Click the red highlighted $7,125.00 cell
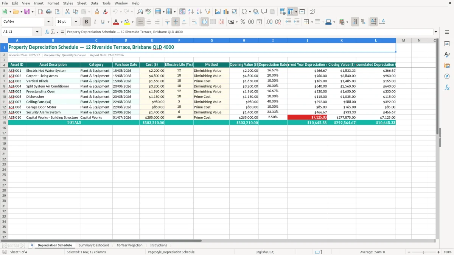 [307, 117]
